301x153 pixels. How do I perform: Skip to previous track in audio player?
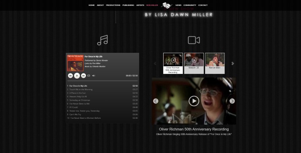click(x=71, y=76)
